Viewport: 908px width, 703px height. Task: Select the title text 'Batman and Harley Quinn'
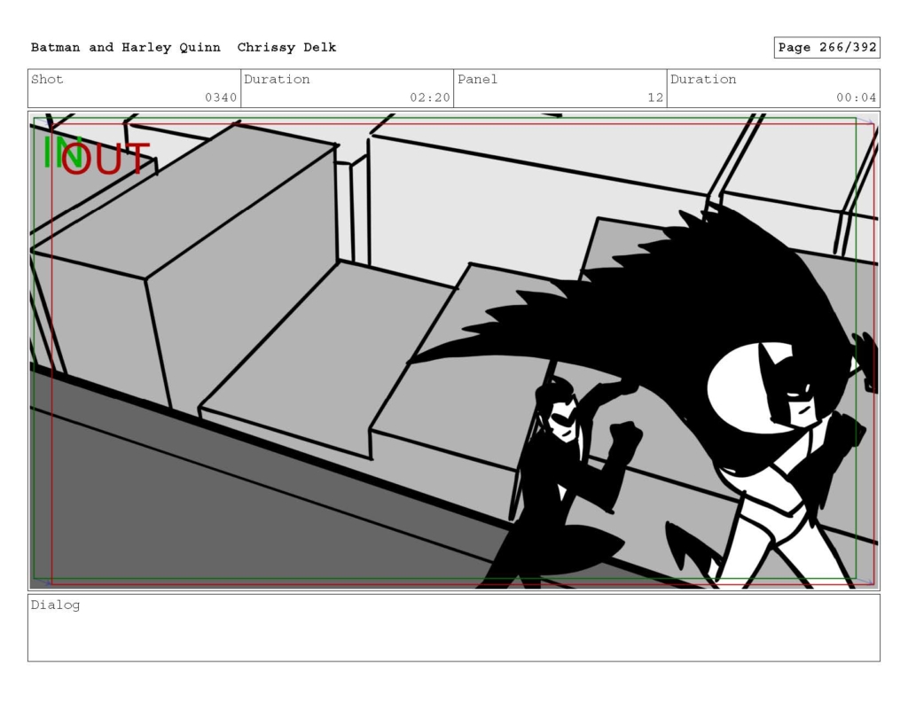point(126,48)
